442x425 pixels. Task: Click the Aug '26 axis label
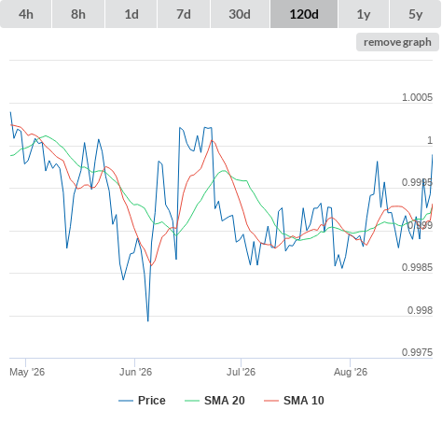(351, 372)
